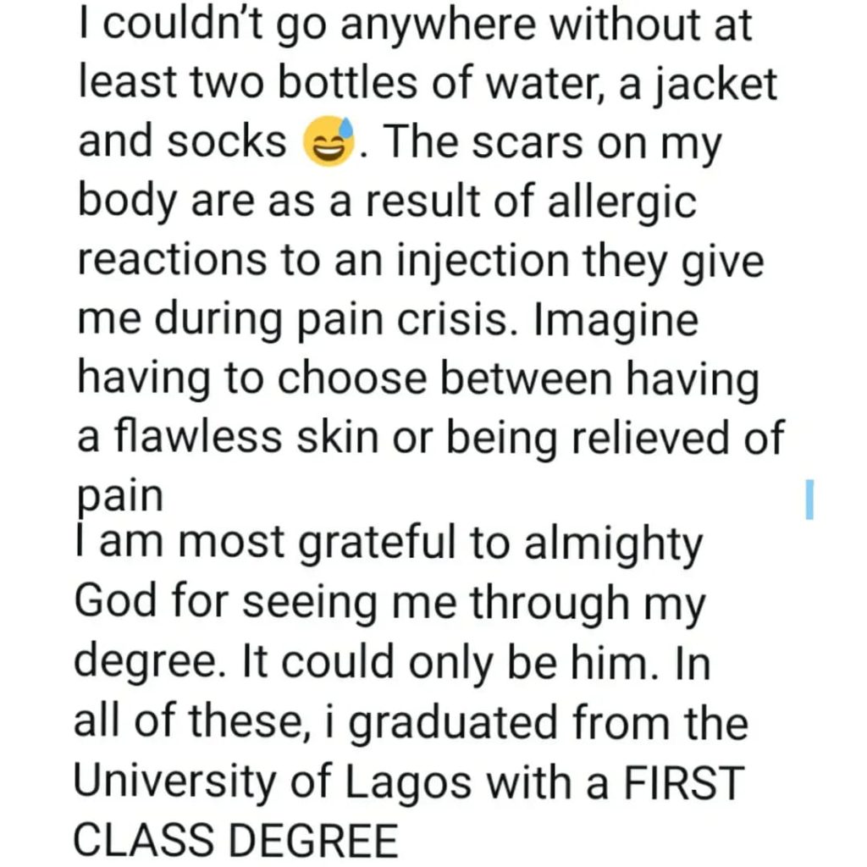Click the blue scroll indicator on right
867x867 pixels.
tap(809, 499)
